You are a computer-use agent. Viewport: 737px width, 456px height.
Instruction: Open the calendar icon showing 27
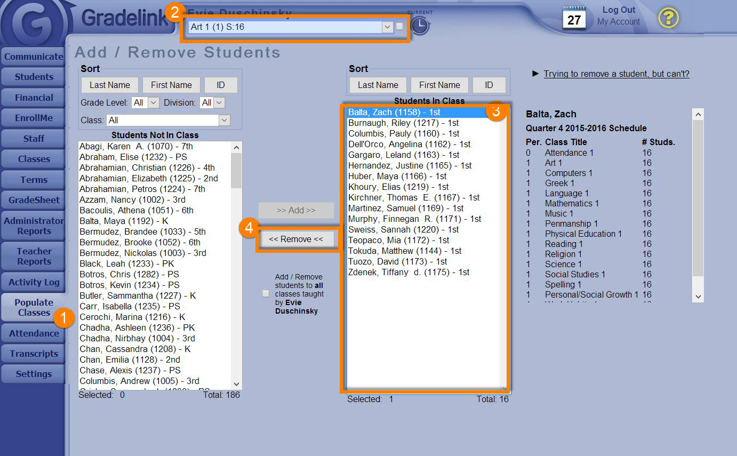click(574, 18)
